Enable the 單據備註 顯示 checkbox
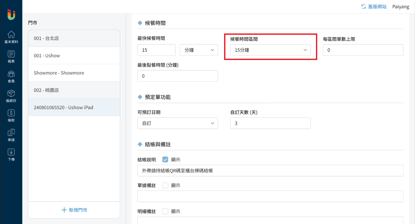The width and height of the screenshot is (415, 224). (x=165, y=185)
